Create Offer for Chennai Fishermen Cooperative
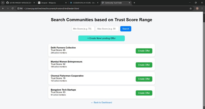 pos(144,79)
